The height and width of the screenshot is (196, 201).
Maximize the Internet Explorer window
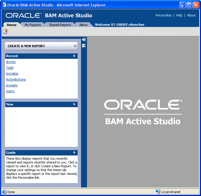(189, 5)
